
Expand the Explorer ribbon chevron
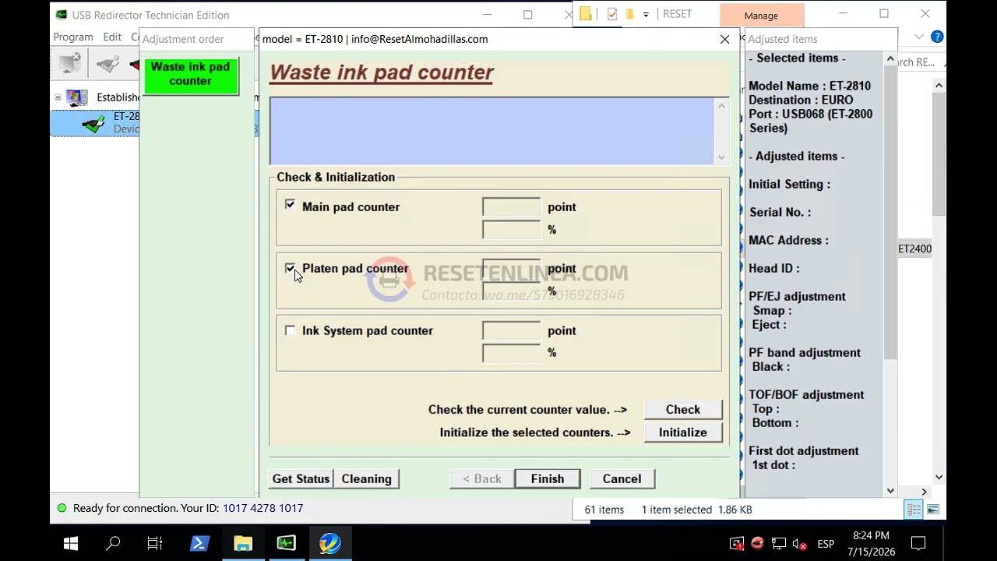(919, 37)
